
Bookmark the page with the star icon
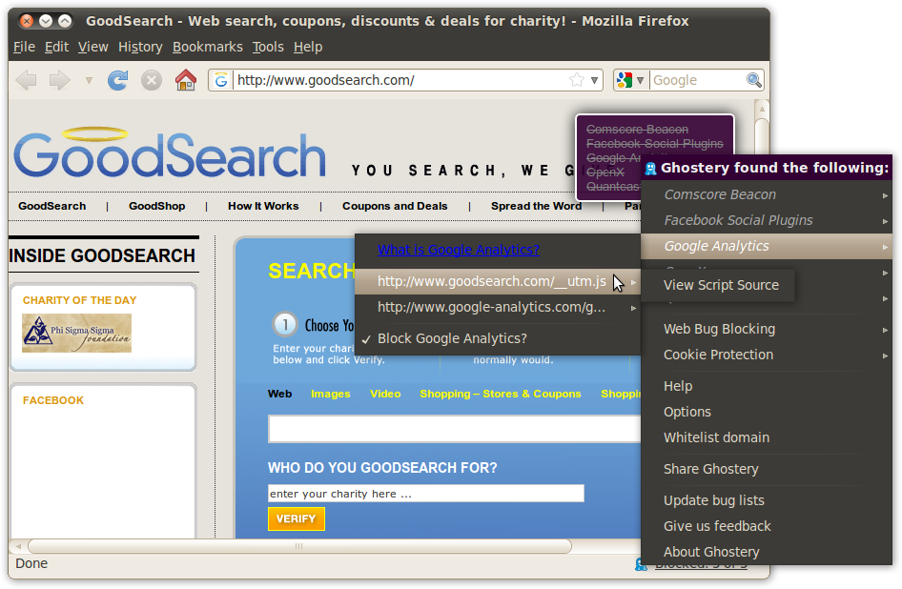577,80
